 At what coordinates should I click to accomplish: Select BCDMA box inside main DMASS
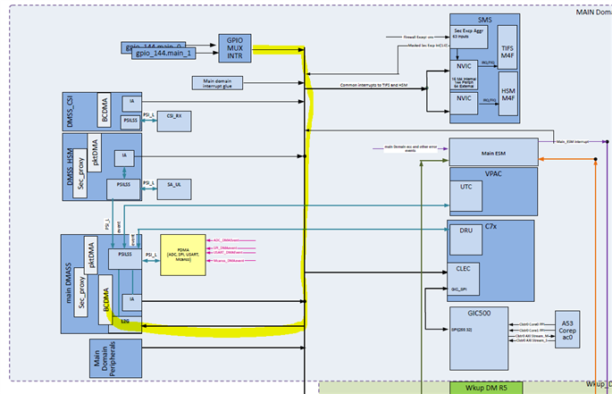[105, 299]
